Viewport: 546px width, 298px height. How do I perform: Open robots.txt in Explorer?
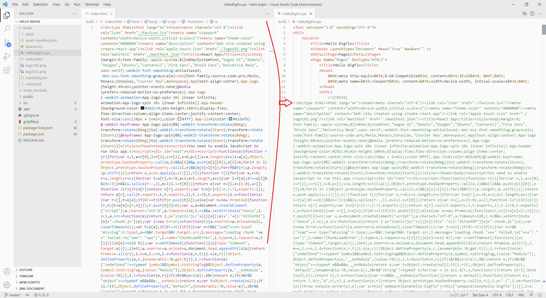click(47, 84)
